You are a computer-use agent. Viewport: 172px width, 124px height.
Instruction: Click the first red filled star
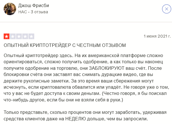pyautogui.click(x=6, y=36)
